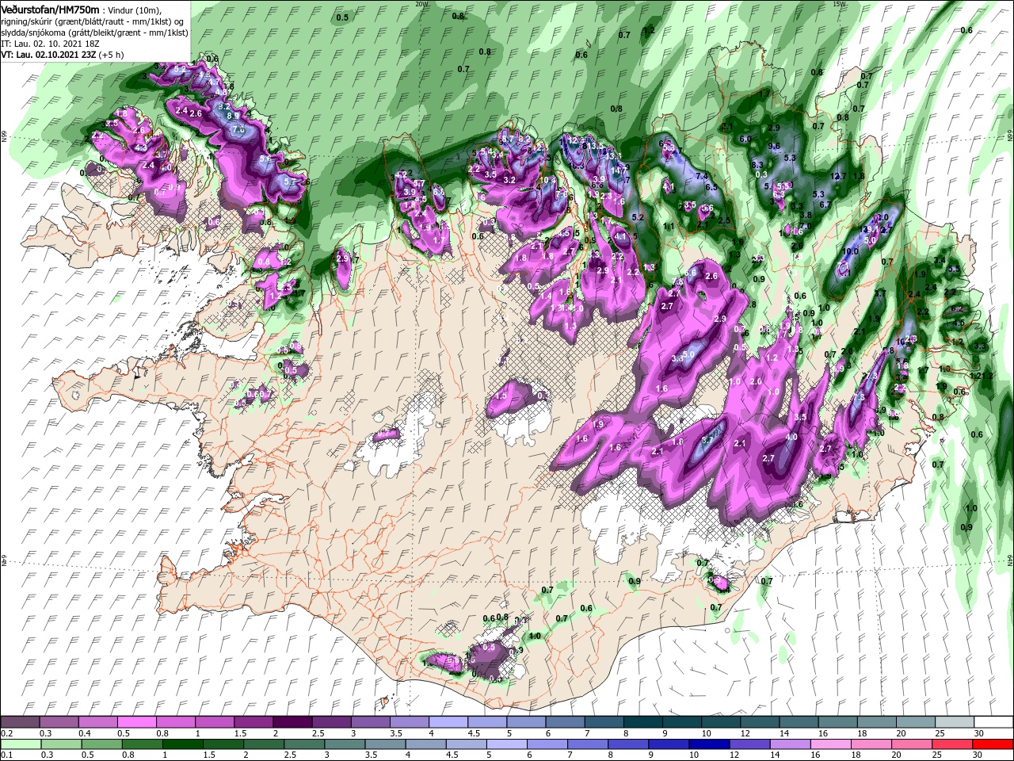
Task: Click the upper legend swatch between 8 and 9
Action: click(x=643, y=721)
